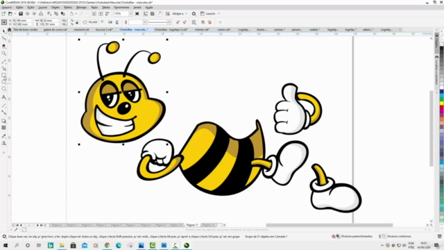Select the Interactive Fill tool
The width and height of the screenshot is (444, 250).
3,143
